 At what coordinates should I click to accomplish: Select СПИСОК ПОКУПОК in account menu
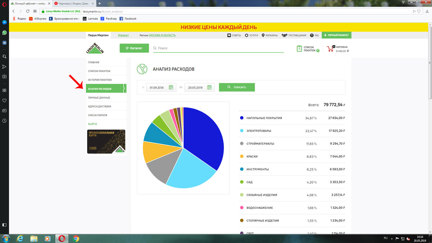106,71
